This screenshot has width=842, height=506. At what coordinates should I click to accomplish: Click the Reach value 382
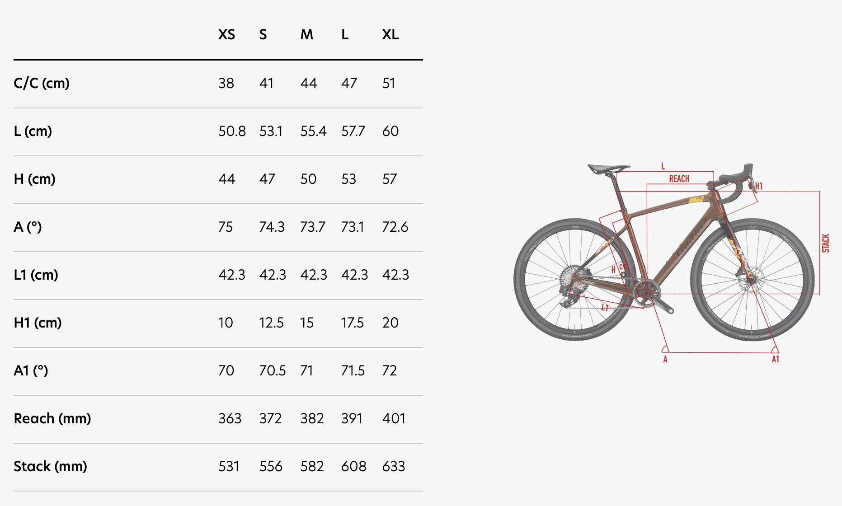[x=312, y=419]
